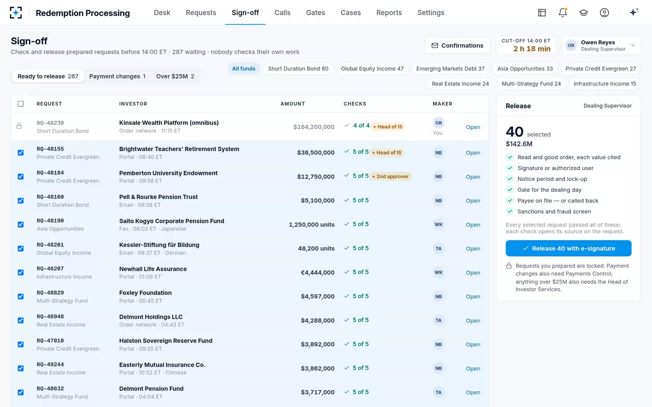The width and height of the screenshot is (652, 407).
Task: Open the graduation cap training icon
Action: click(584, 13)
